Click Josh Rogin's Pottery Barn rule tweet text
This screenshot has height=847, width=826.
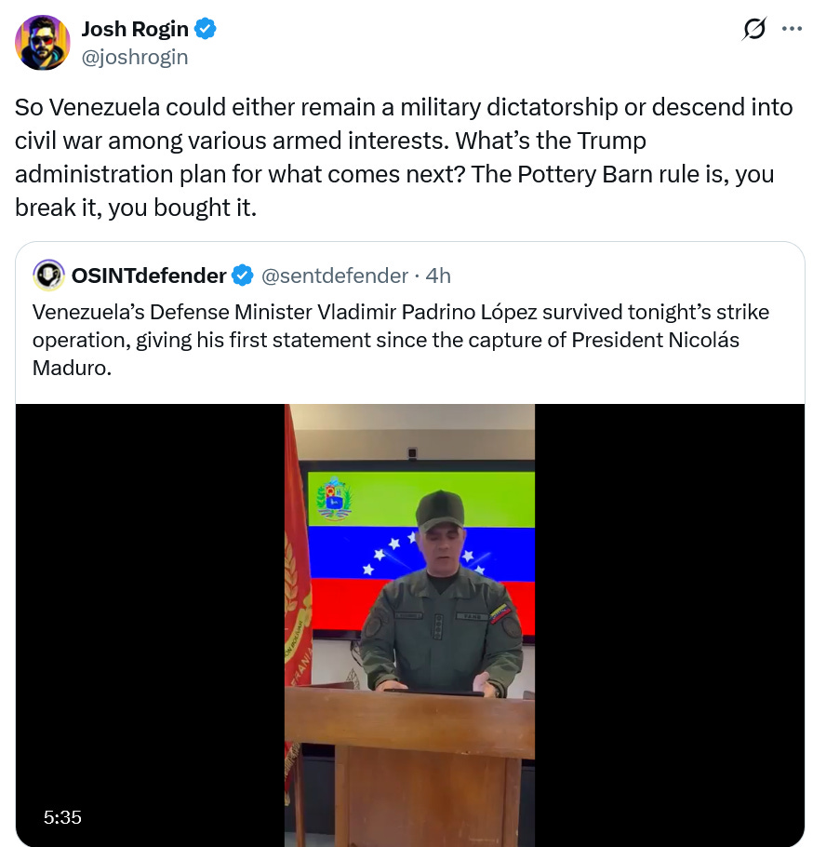coord(404,157)
